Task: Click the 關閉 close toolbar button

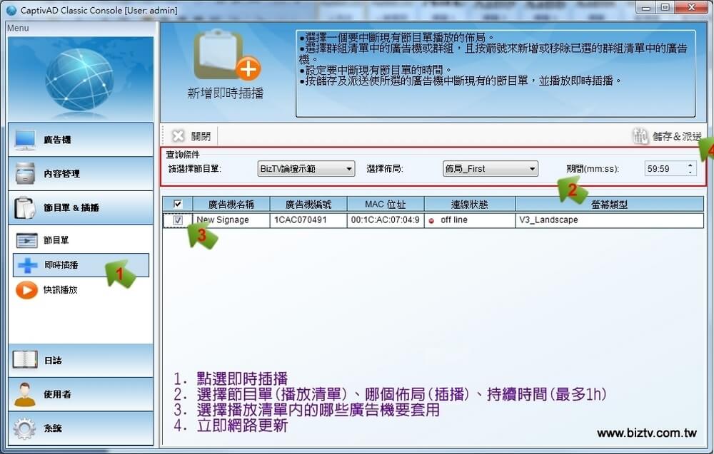Action: (x=191, y=136)
